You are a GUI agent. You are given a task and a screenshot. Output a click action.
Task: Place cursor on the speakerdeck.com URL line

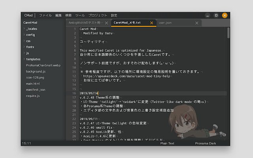pos(126,76)
